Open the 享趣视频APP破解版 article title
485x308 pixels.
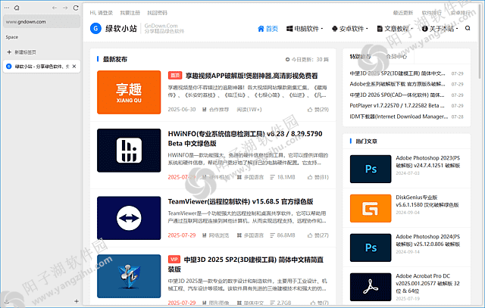click(252, 76)
